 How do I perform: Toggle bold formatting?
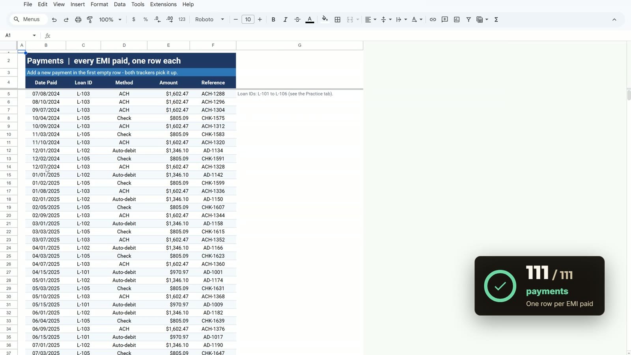[x=273, y=19]
